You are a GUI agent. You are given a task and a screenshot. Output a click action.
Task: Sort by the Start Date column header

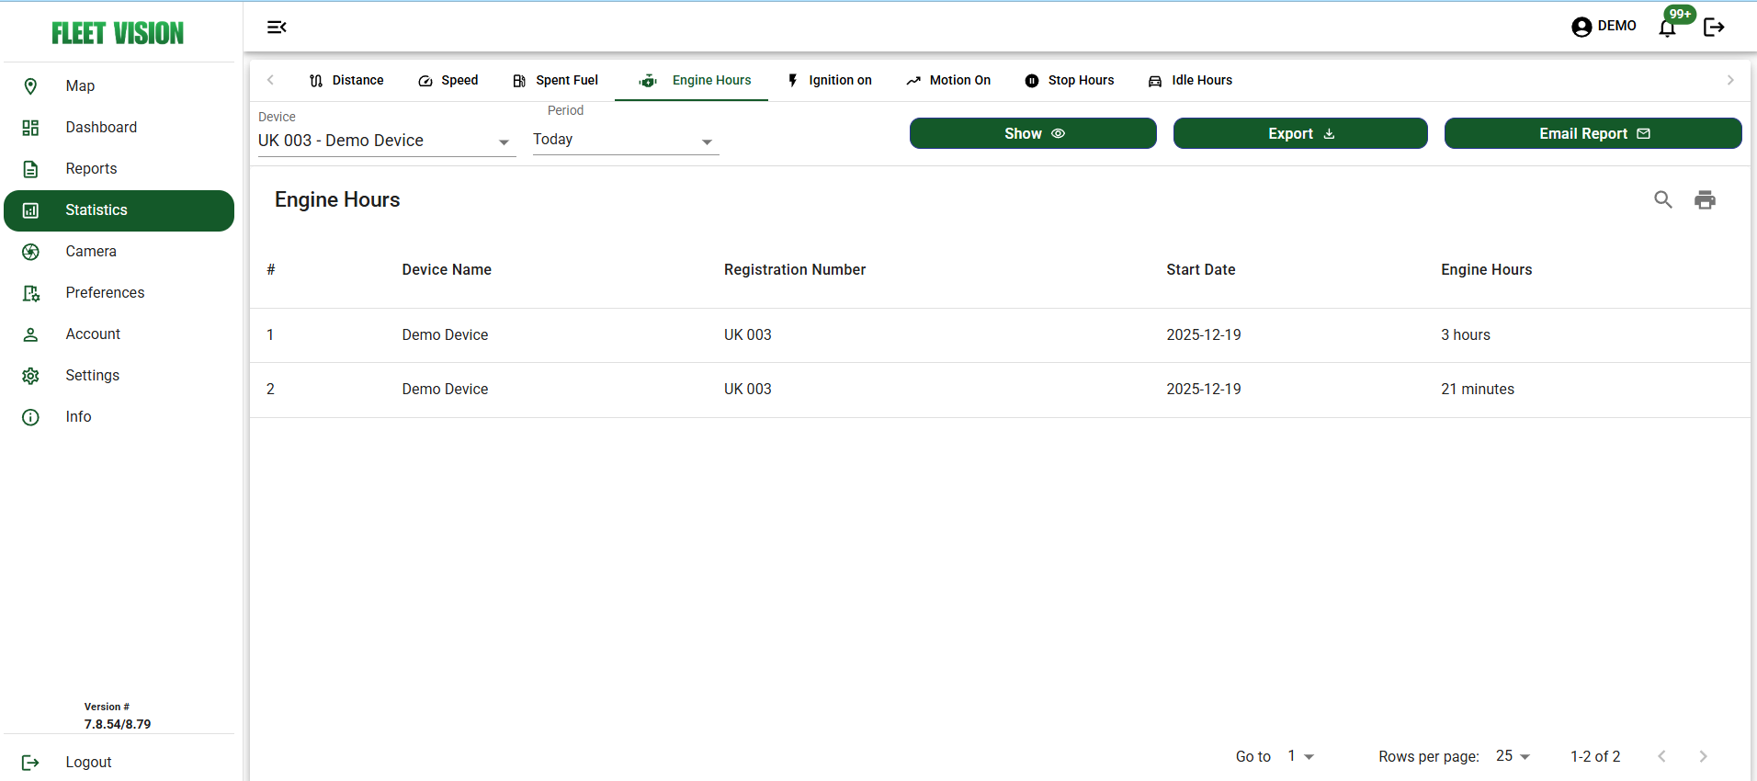(1200, 270)
